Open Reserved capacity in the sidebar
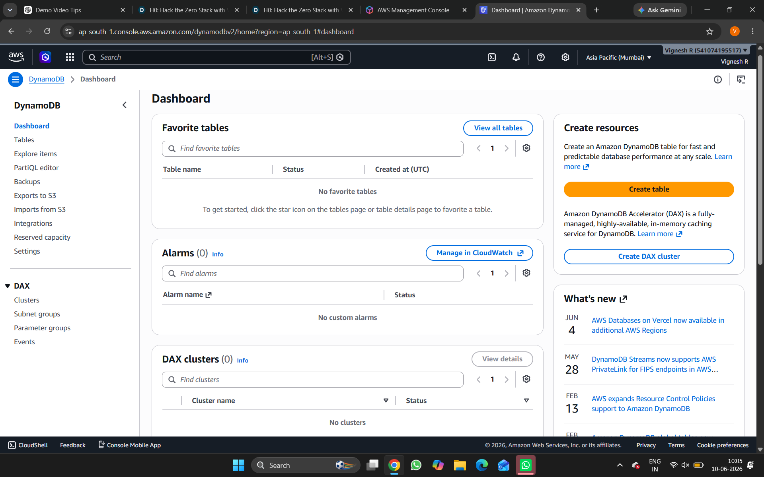Viewport: 764px width, 477px height. [x=42, y=237]
